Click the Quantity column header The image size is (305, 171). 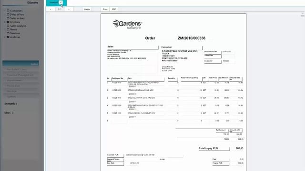click(x=172, y=78)
